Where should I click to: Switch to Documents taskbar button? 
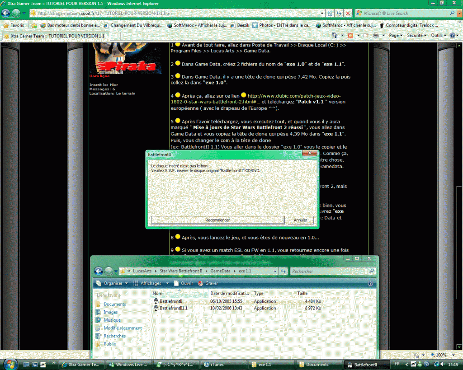point(319,365)
